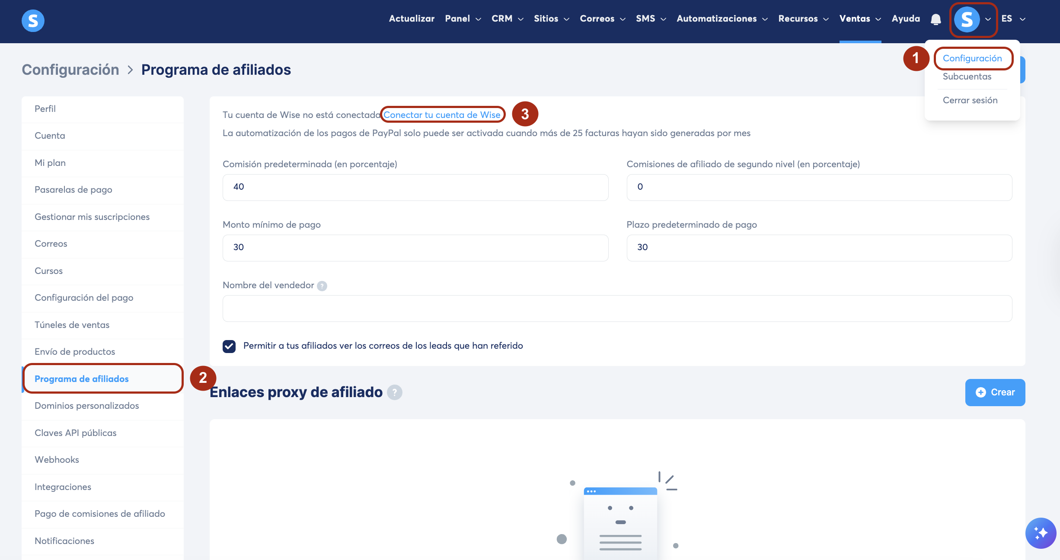Click the Comisión predeterminada input field

click(415, 187)
